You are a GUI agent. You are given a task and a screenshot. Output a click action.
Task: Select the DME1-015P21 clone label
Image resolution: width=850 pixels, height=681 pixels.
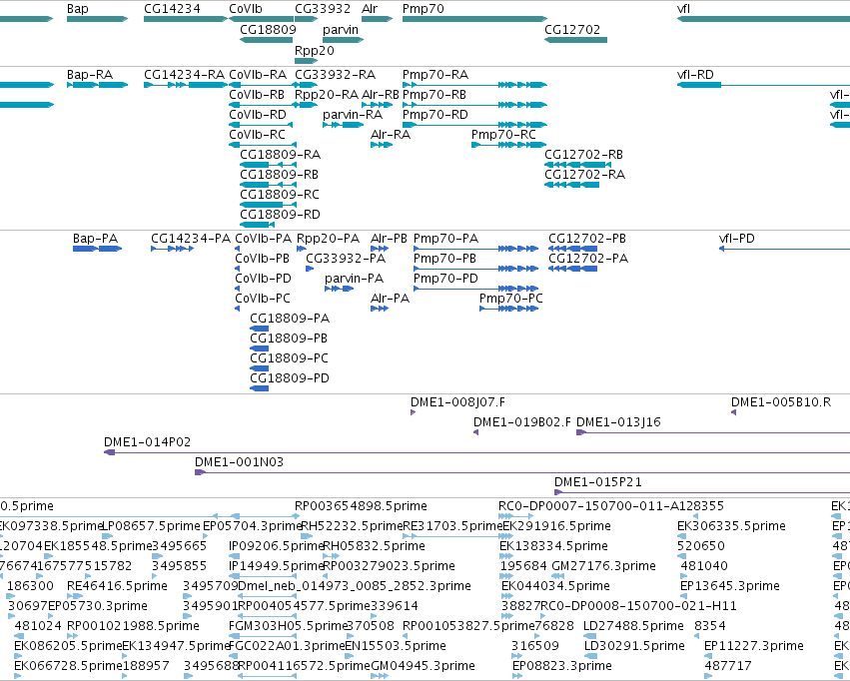point(598,482)
